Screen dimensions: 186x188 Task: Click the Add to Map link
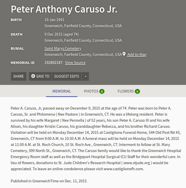coord(137,55)
